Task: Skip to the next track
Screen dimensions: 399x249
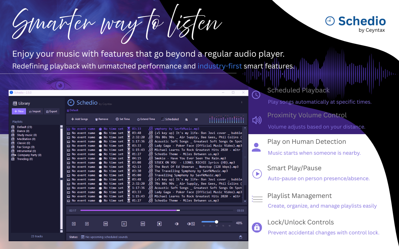Action: [x=143, y=224]
